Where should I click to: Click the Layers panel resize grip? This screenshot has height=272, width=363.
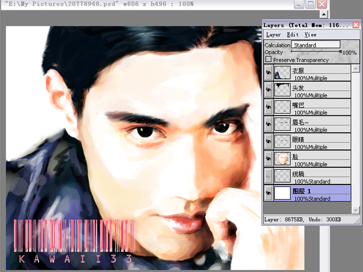tap(357, 221)
